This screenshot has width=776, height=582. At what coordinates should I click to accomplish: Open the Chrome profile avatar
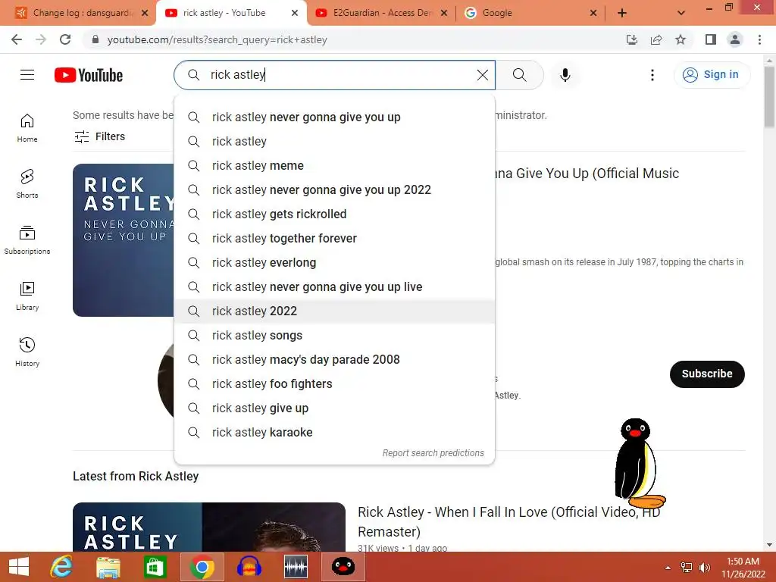click(735, 39)
